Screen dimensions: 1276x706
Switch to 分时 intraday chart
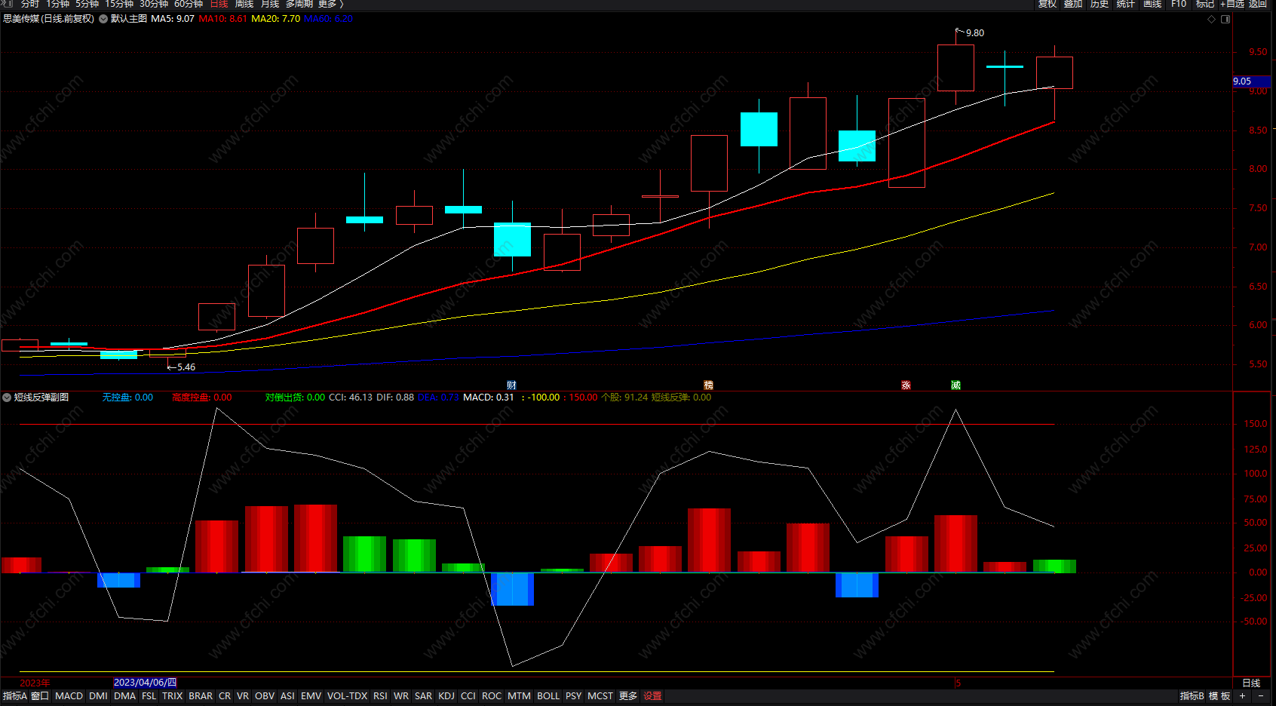[x=30, y=4]
